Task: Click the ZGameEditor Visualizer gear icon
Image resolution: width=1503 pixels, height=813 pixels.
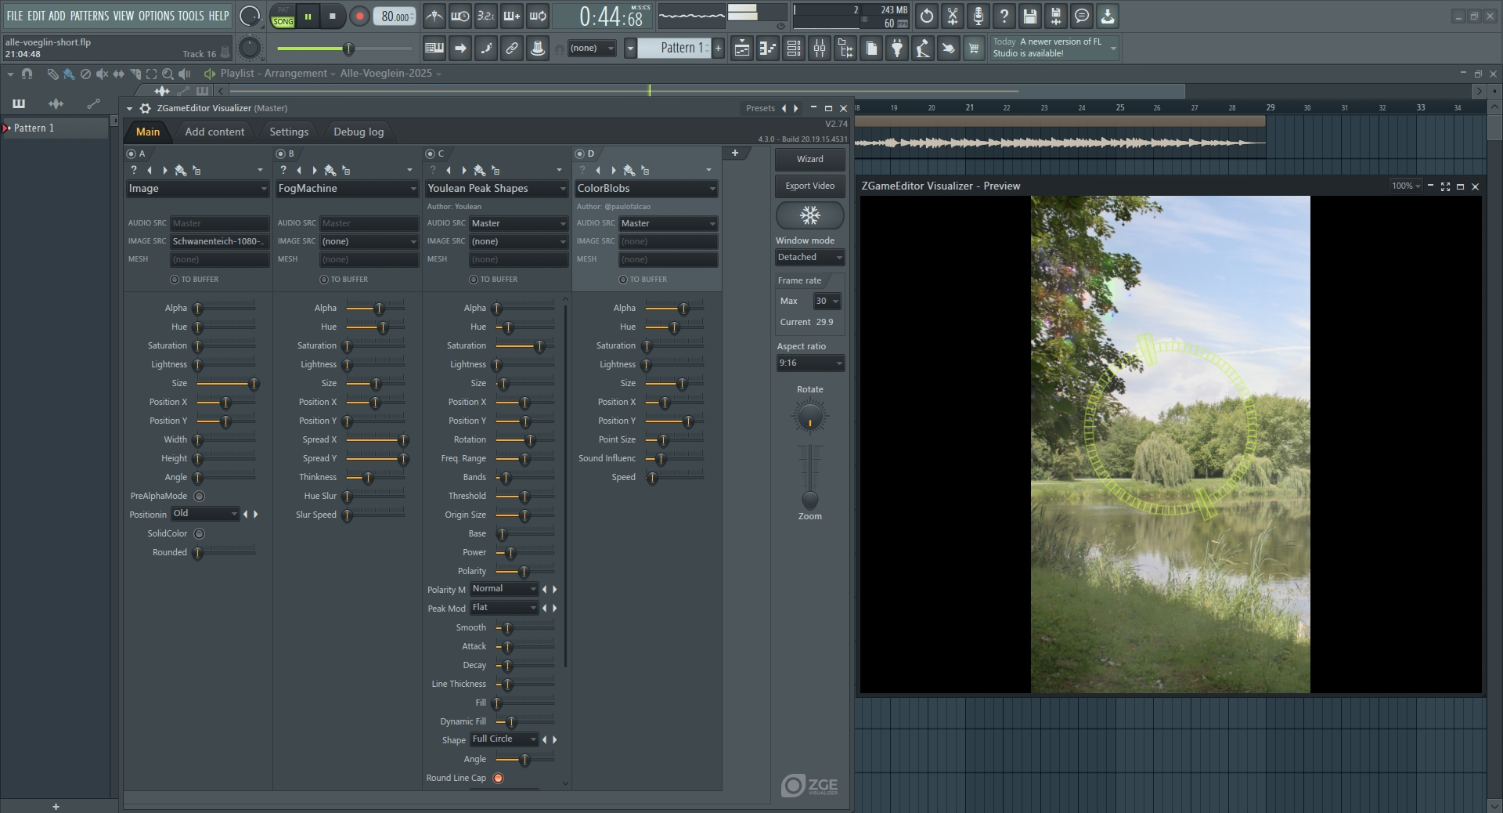Action: tap(145, 108)
